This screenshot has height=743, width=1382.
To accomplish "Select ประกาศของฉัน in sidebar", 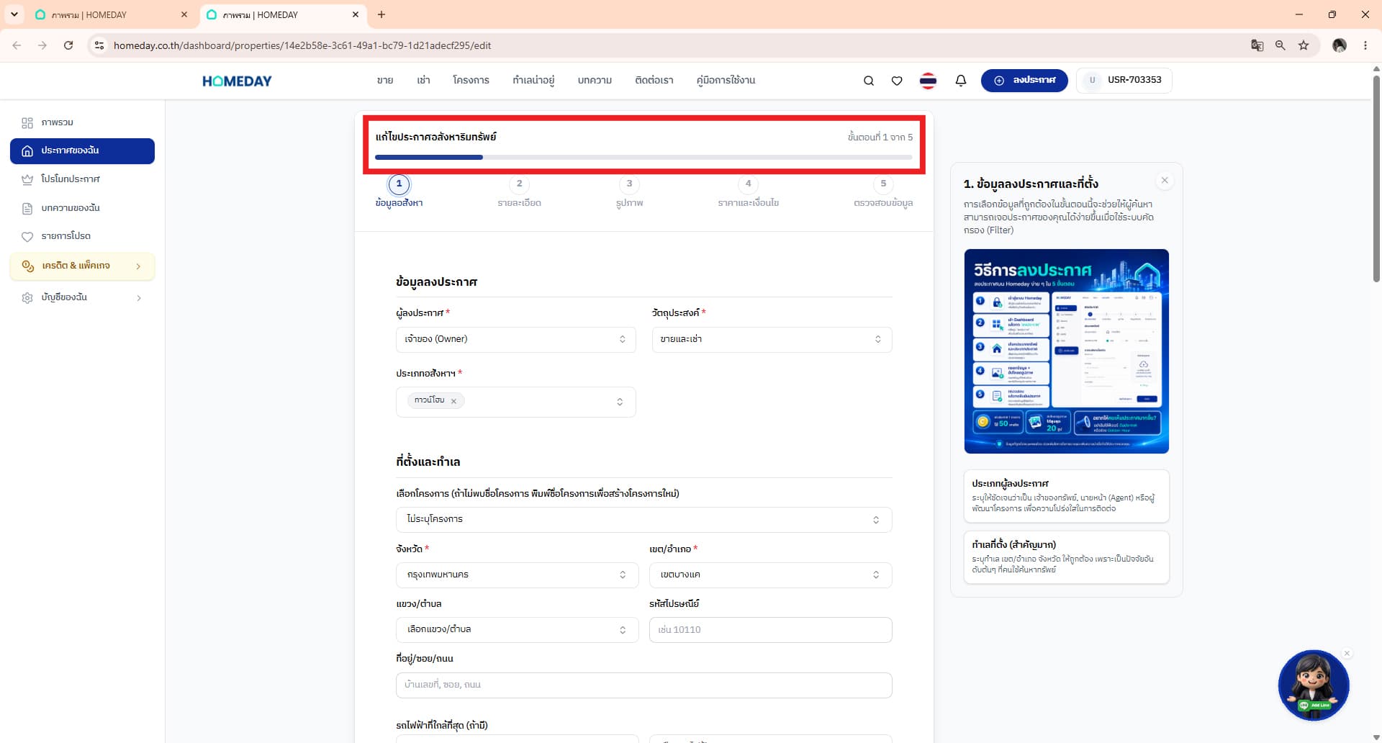I will (82, 150).
